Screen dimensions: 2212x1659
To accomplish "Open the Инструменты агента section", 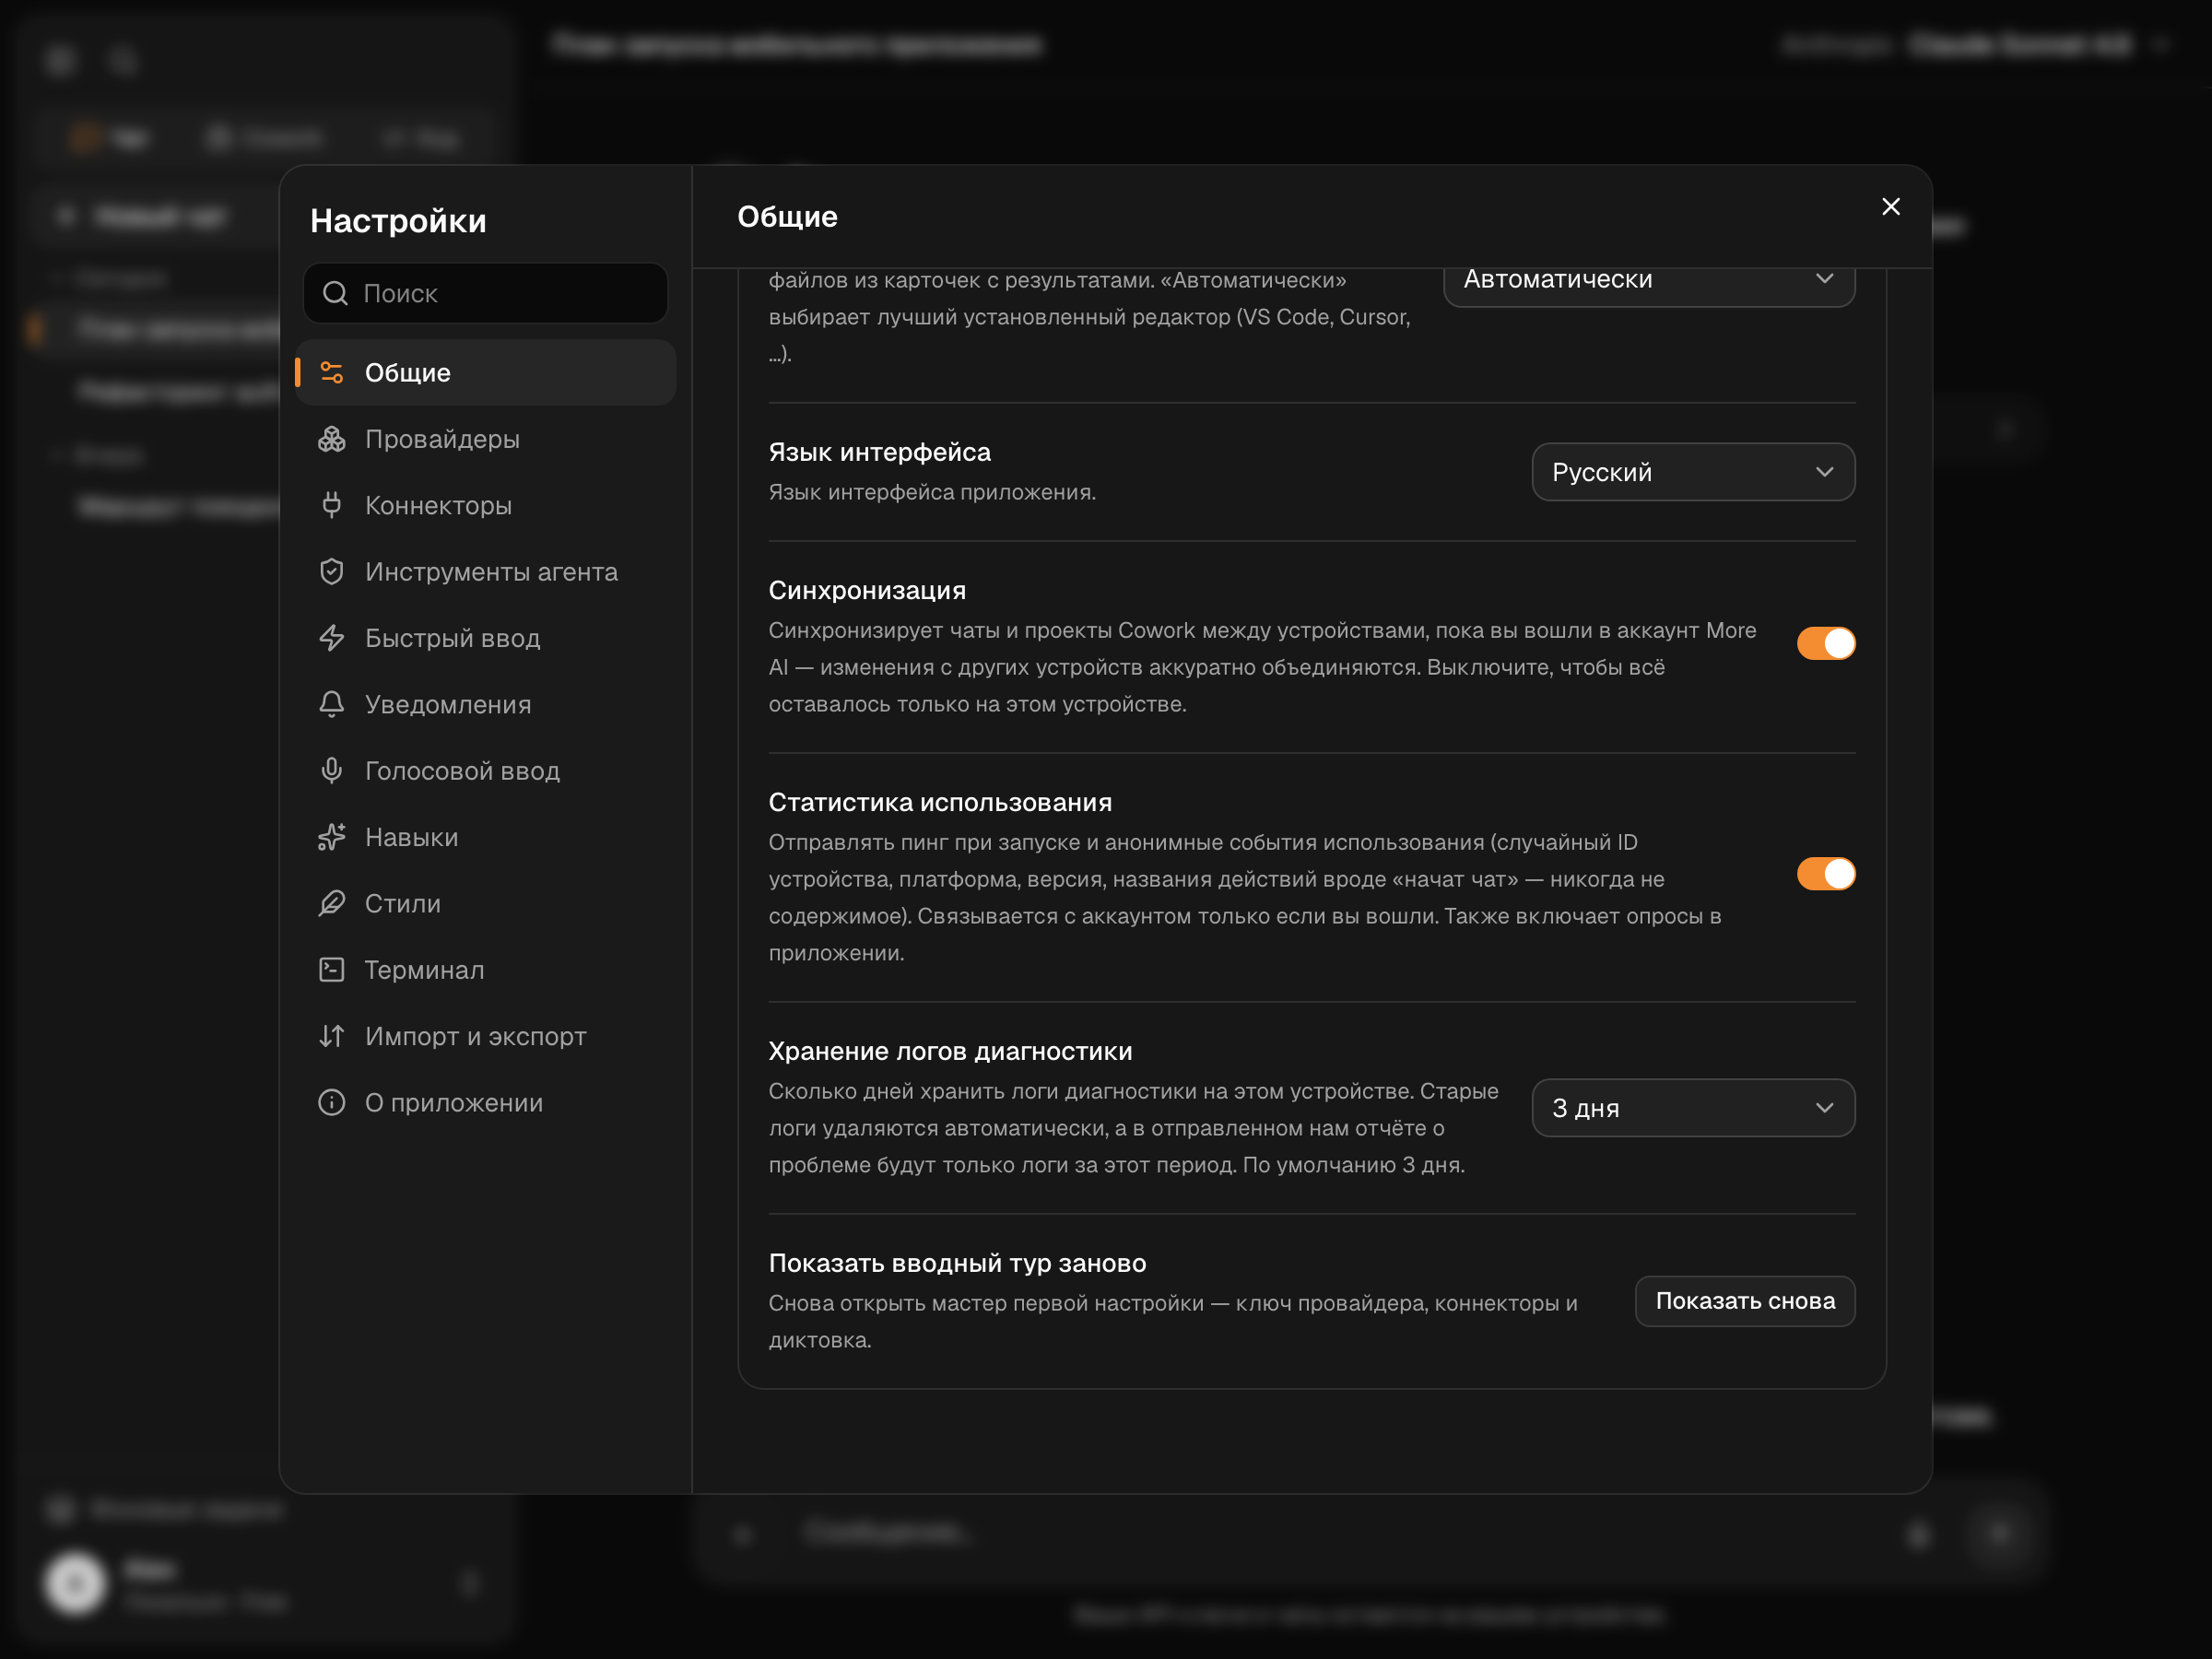I will pyautogui.click(x=485, y=572).
